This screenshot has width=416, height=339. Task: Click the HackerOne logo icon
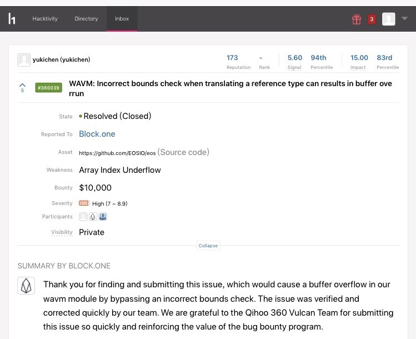tap(12, 19)
